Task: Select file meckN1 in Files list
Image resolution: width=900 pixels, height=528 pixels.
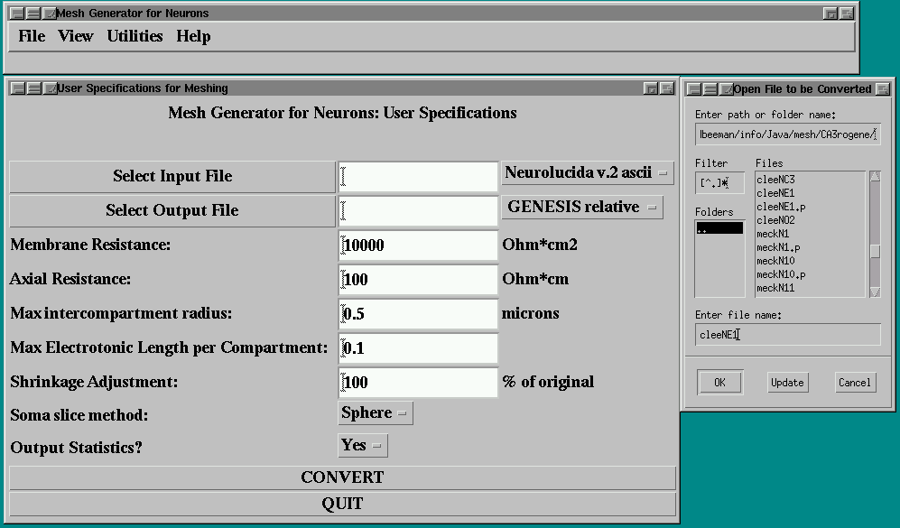Action: [x=773, y=234]
